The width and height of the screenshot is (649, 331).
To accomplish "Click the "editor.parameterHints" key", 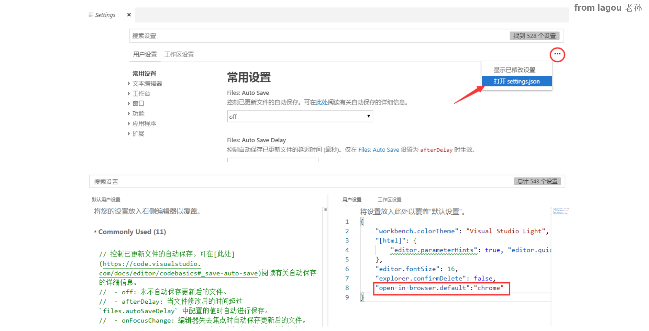I will (433, 250).
